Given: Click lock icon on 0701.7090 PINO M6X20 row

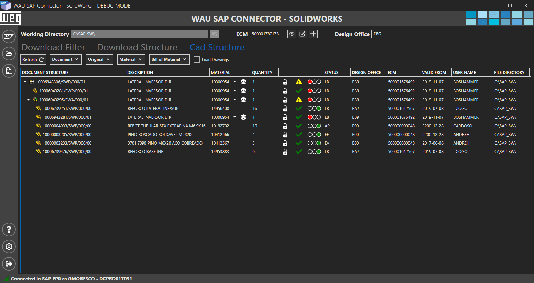Looking at the screenshot, I should (x=285, y=143).
